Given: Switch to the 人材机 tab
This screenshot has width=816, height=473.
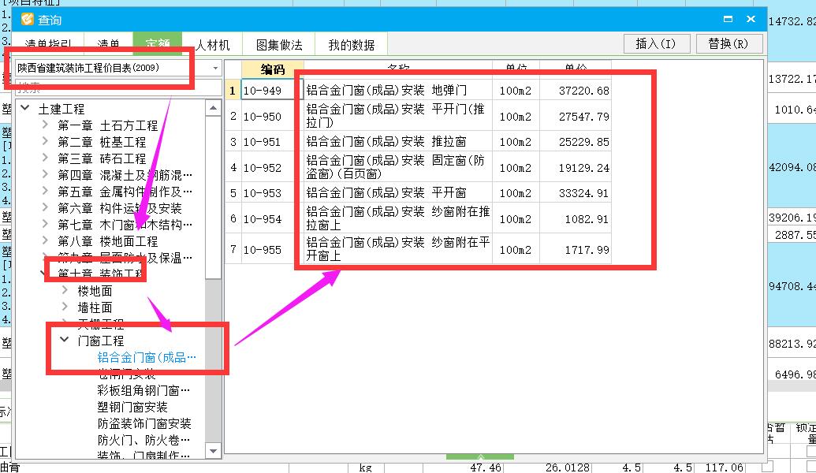Looking at the screenshot, I should [213, 44].
